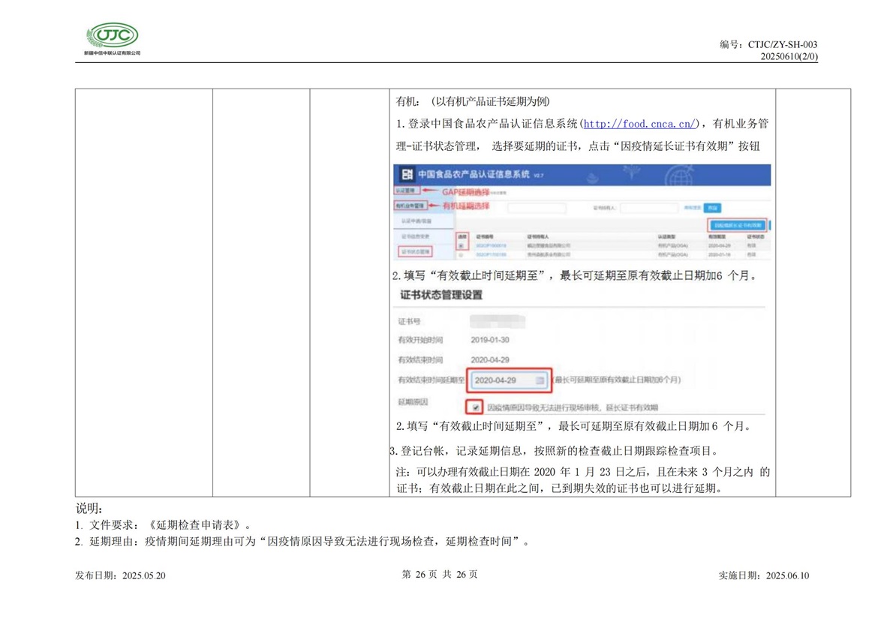
Task: Open the 有机业务管理 sidebar menu
Action: click(x=410, y=206)
